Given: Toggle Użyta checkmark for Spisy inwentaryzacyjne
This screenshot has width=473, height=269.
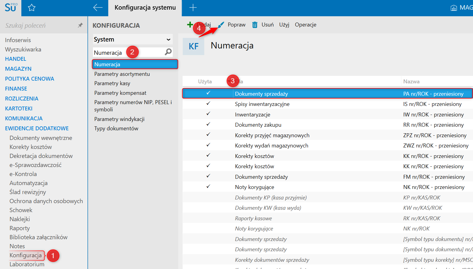Looking at the screenshot, I should pyautogui.click(x=208, y=104).
